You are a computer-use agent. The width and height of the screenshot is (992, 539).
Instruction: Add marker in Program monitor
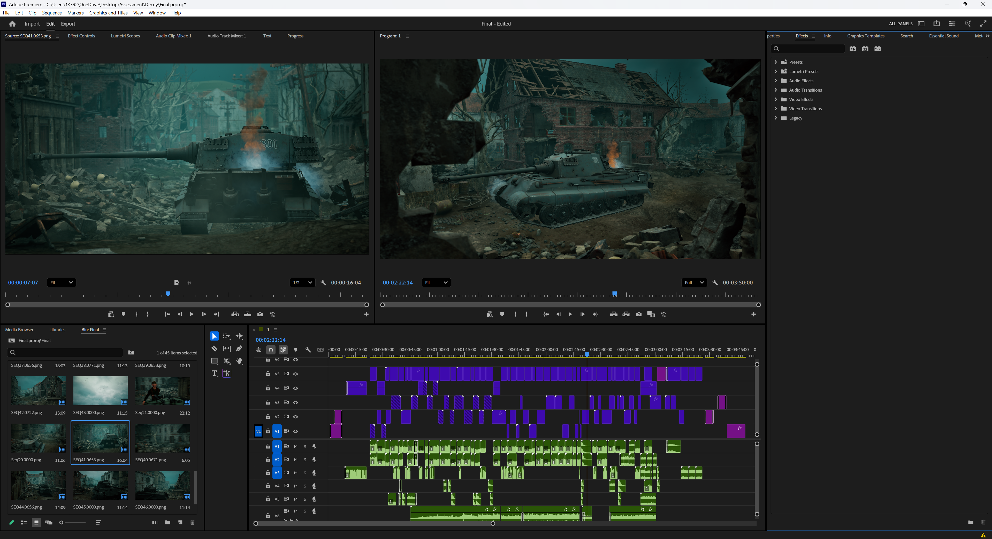coord(502,314)
